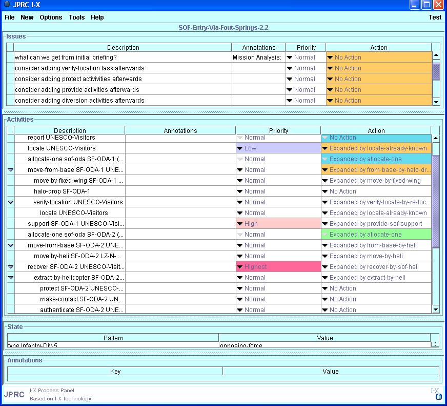Click the Annotations cell for the initial briefing issue
447x406 pixels.
click(258, 57)
